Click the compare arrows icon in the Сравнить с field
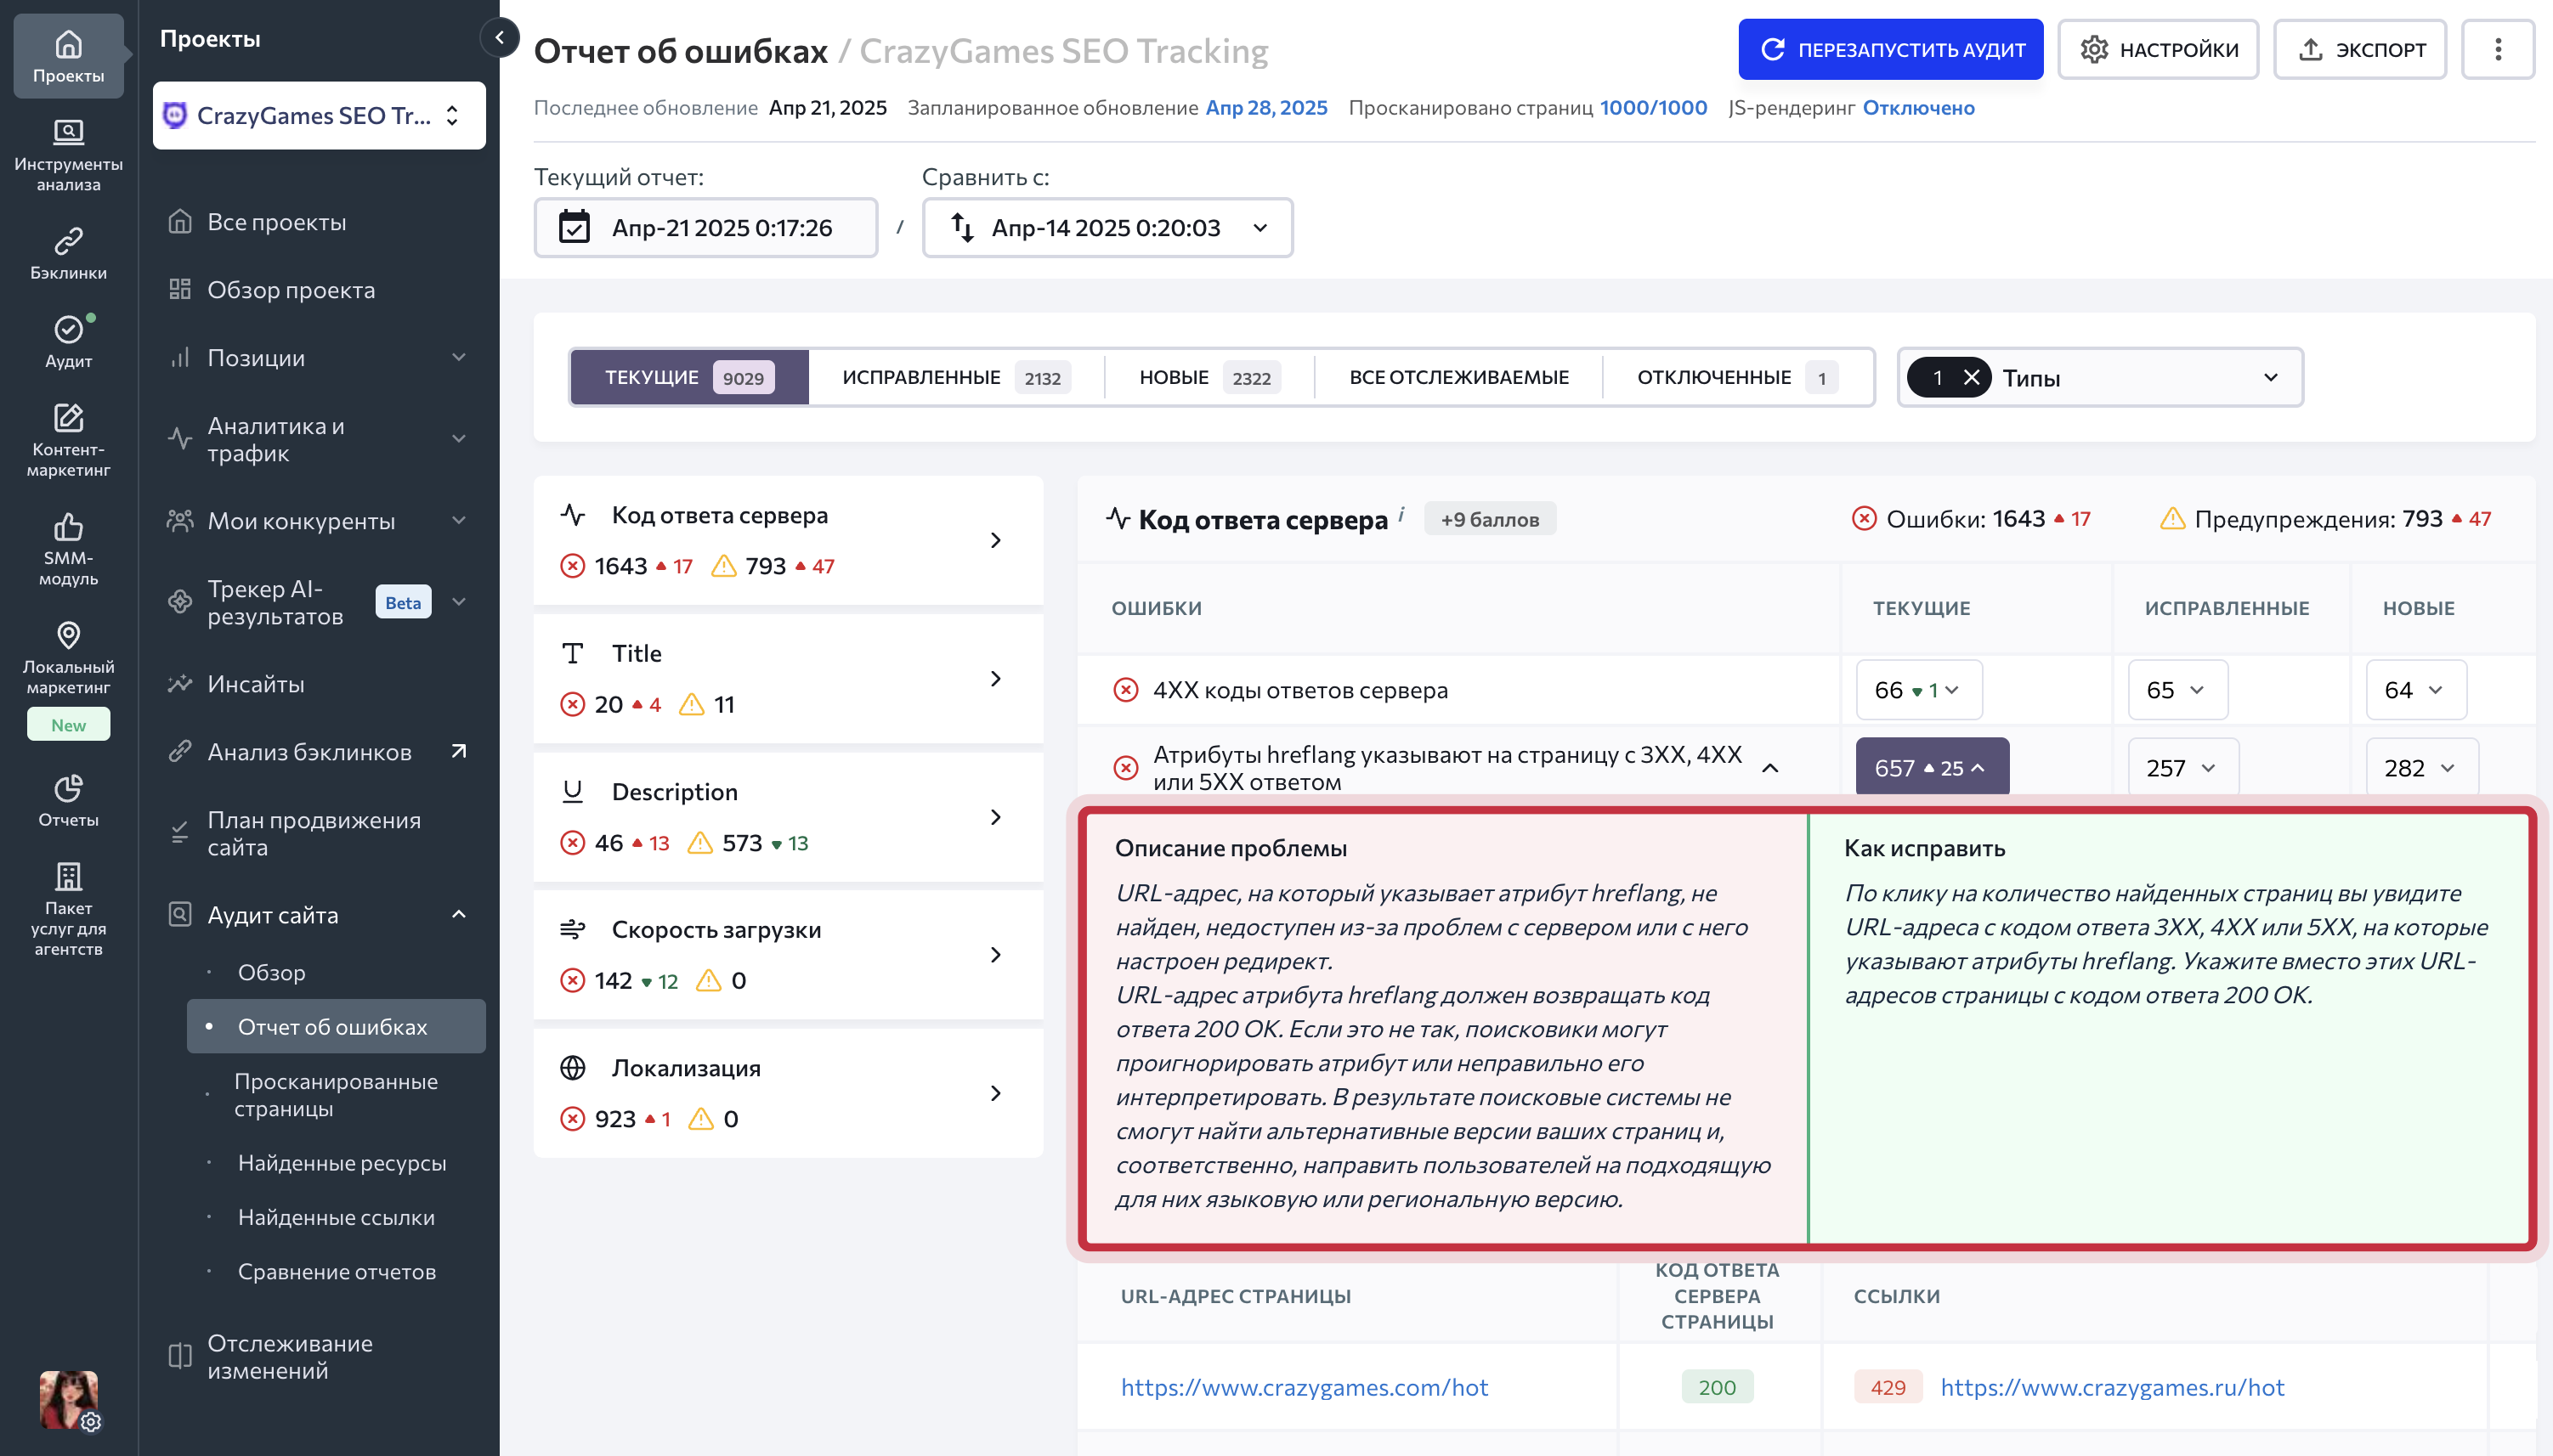This screenshot has height=1456, width=2553. [961, 227]
